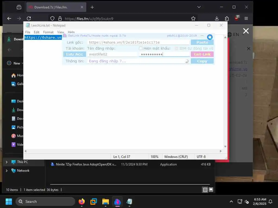This screenshot has width=278, height=208.
Task: Click uBlock Origin extension icon
Action: (x=236, y=18)
